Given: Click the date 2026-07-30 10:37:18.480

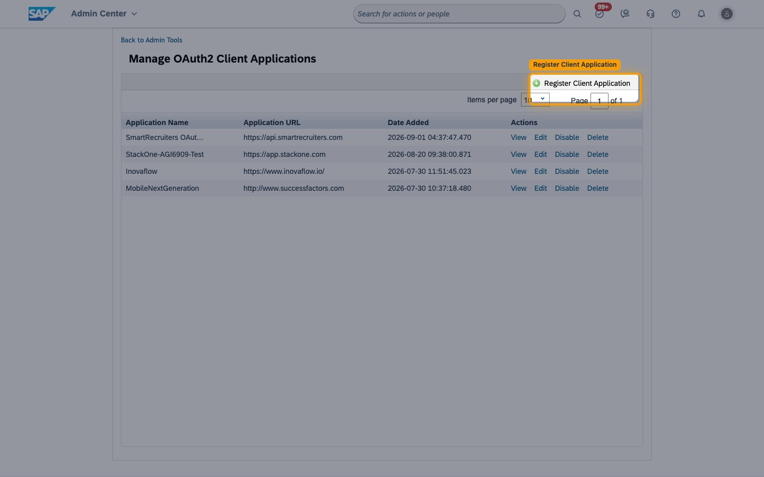Looking at the screenshot, I should [429, 188].
